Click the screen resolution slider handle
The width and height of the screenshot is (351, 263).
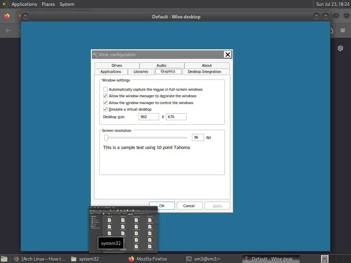pyautogui.click(x=106, y=138)
